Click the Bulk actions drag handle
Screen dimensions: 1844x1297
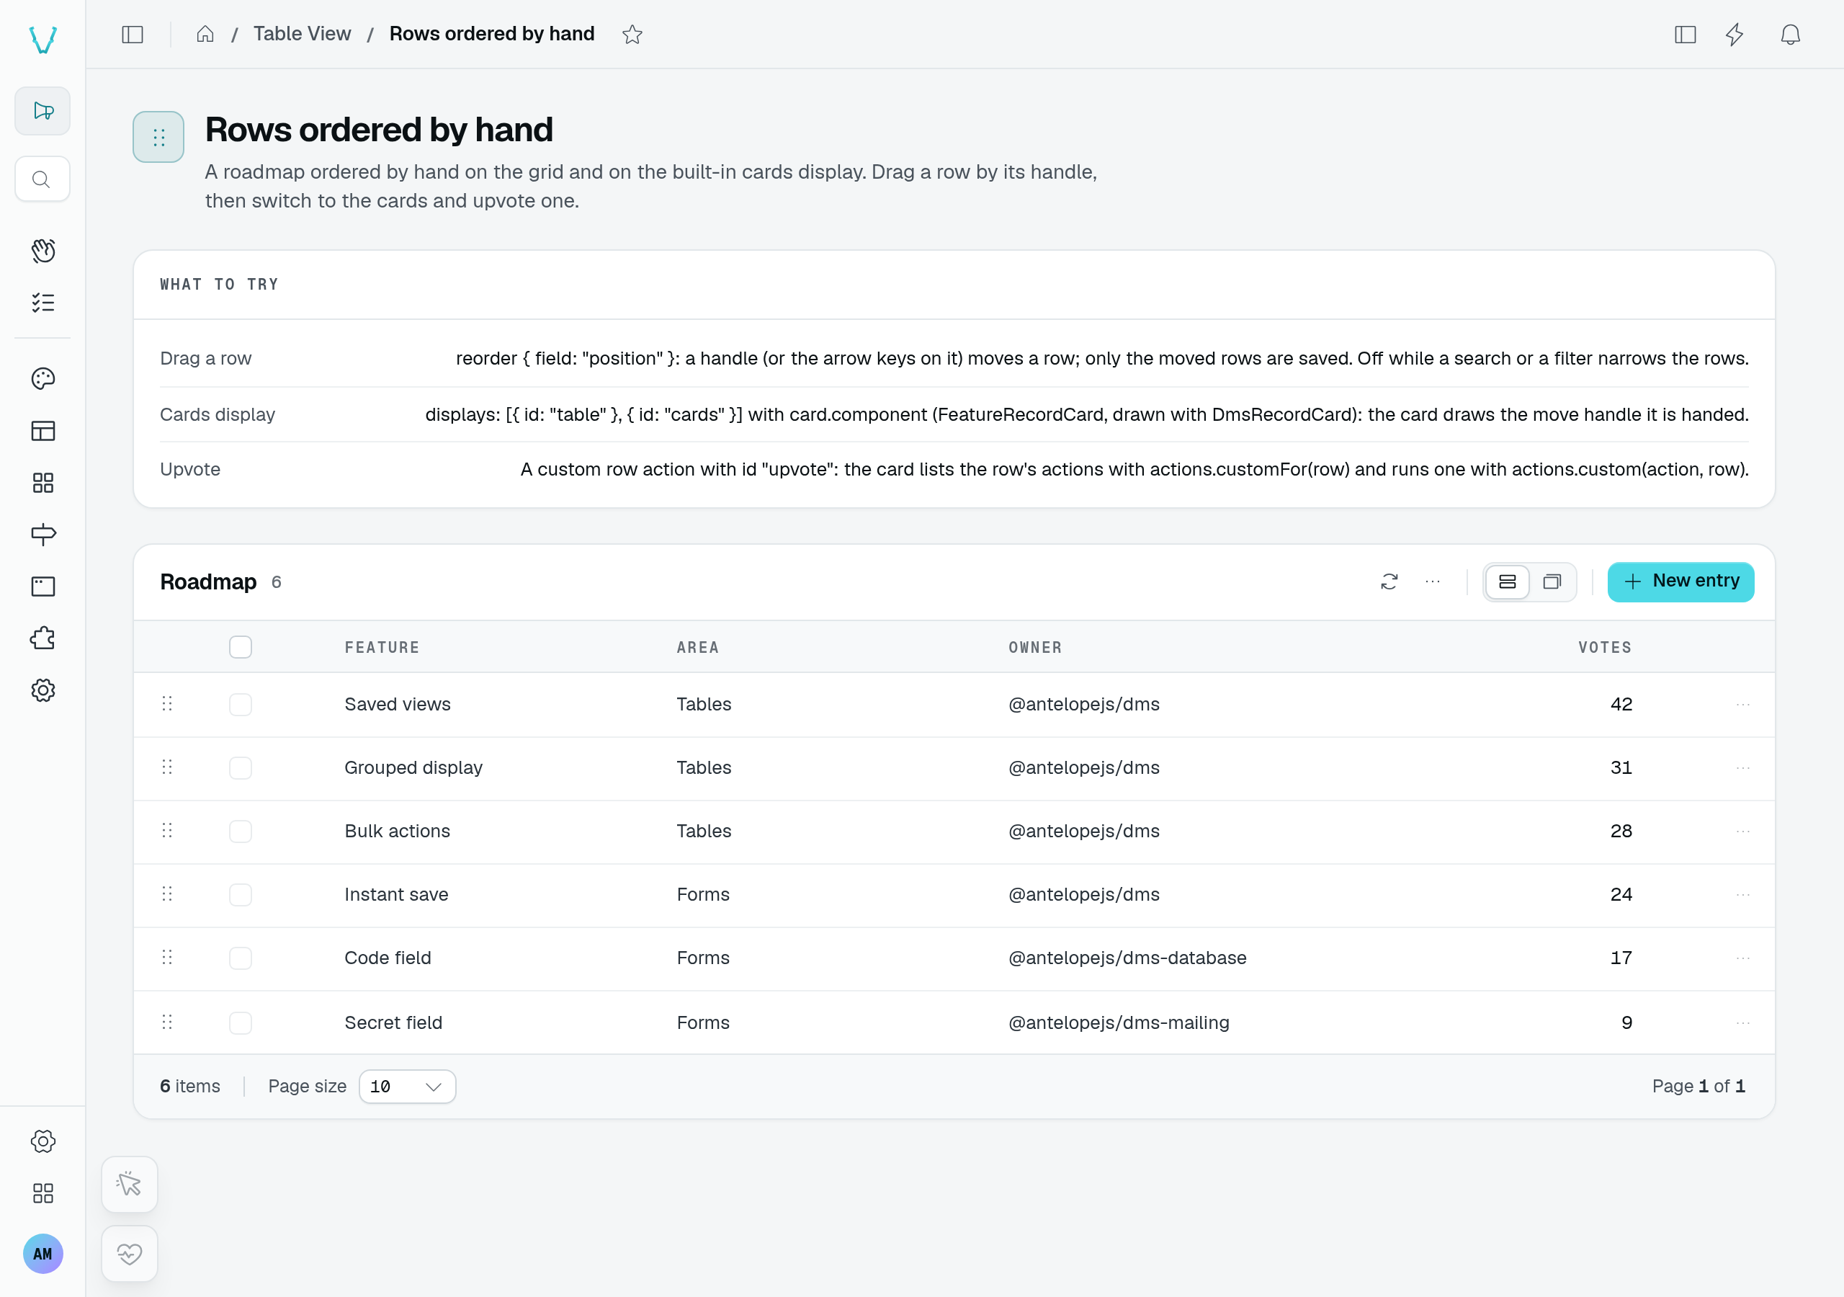pos(167,831)
